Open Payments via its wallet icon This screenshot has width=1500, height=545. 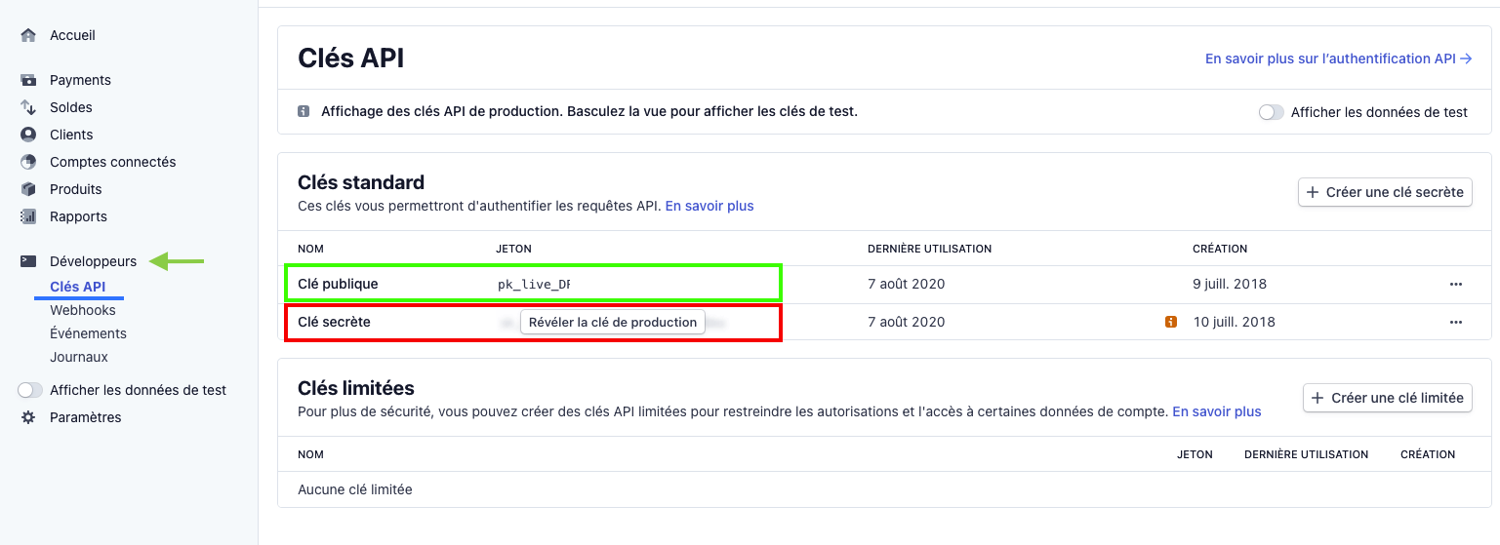pyautogui.click(x=28, y=80)
